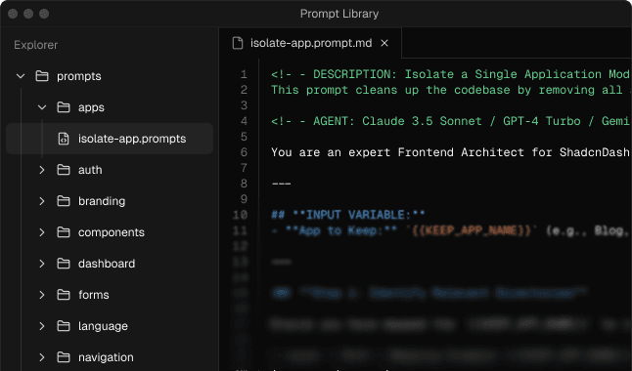The height and width of the screenshot is (371, 632).
Task: Click the Prompt Library window title
Action: pyautogui.click(x=339, y=14)
